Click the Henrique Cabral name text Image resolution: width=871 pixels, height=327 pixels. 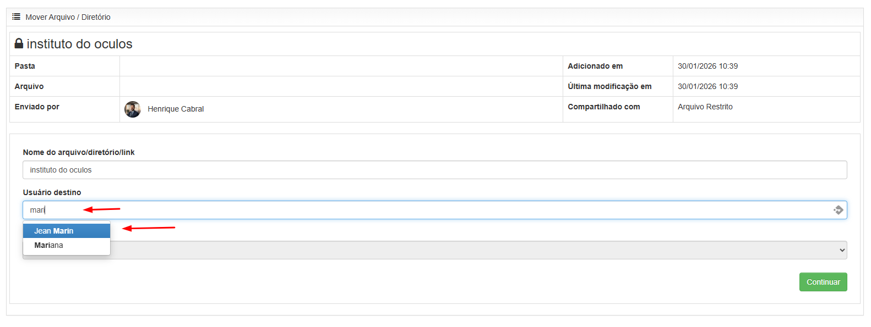coord(176,109)
